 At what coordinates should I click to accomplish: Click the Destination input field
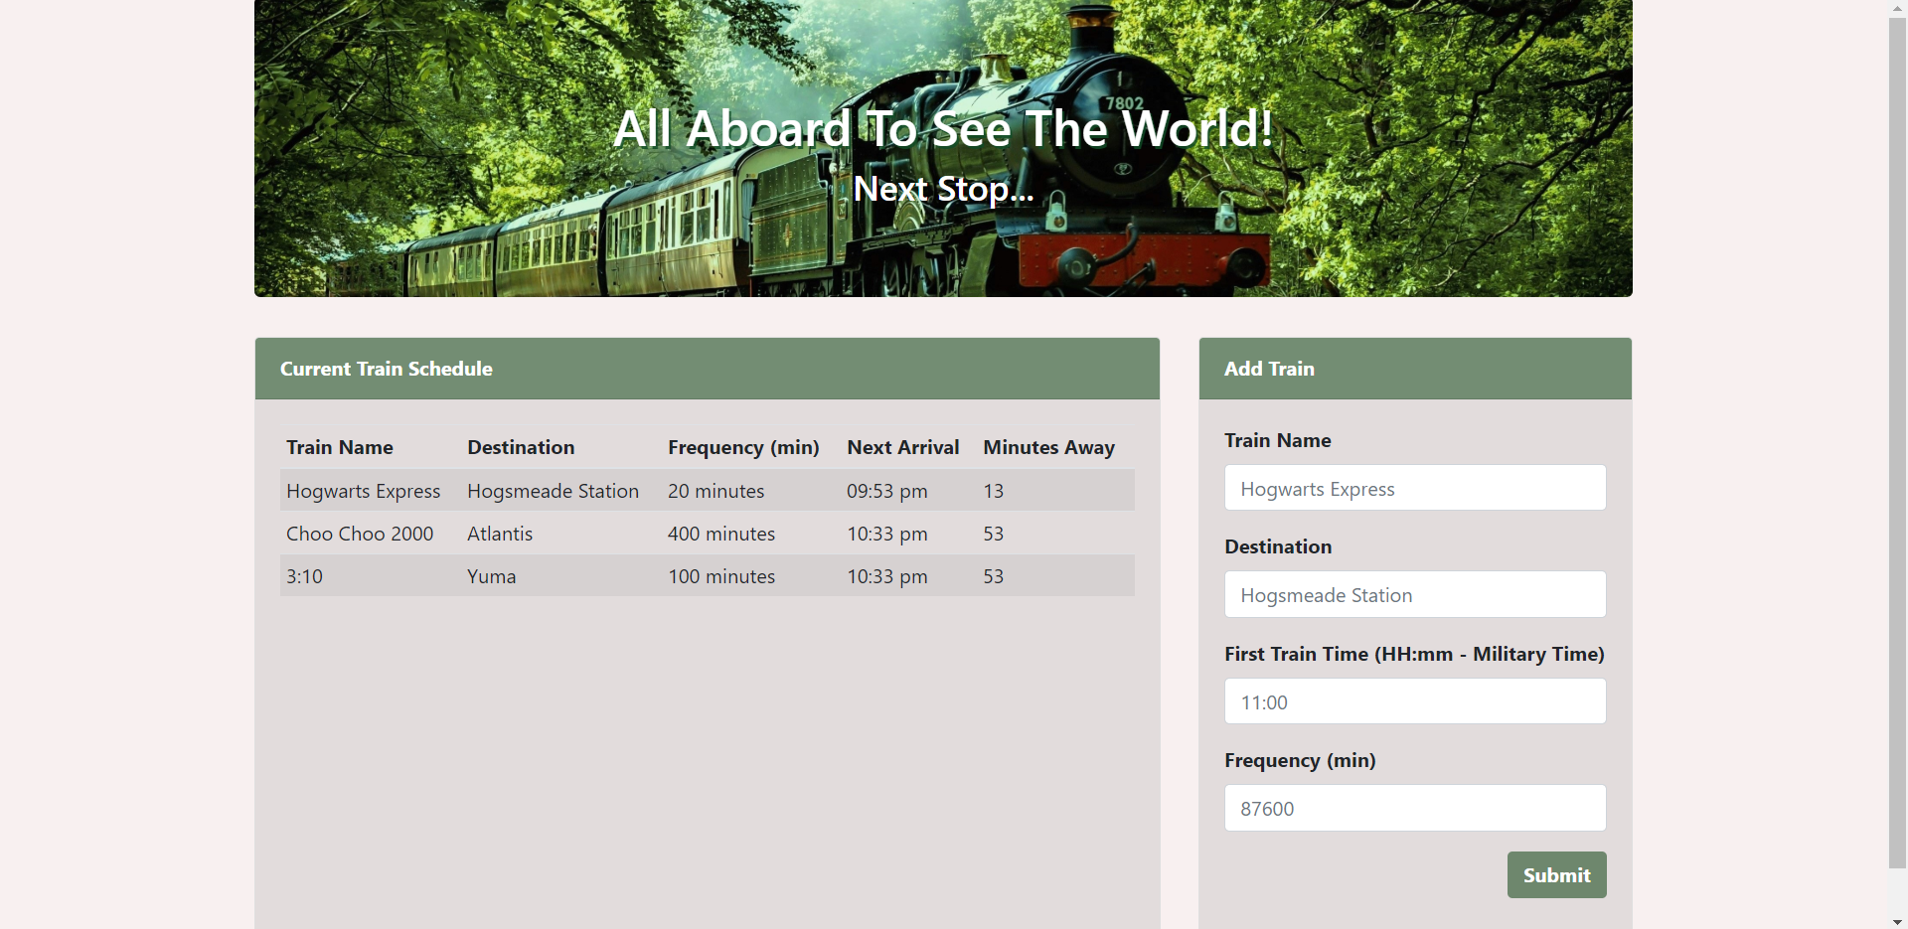1414,594
